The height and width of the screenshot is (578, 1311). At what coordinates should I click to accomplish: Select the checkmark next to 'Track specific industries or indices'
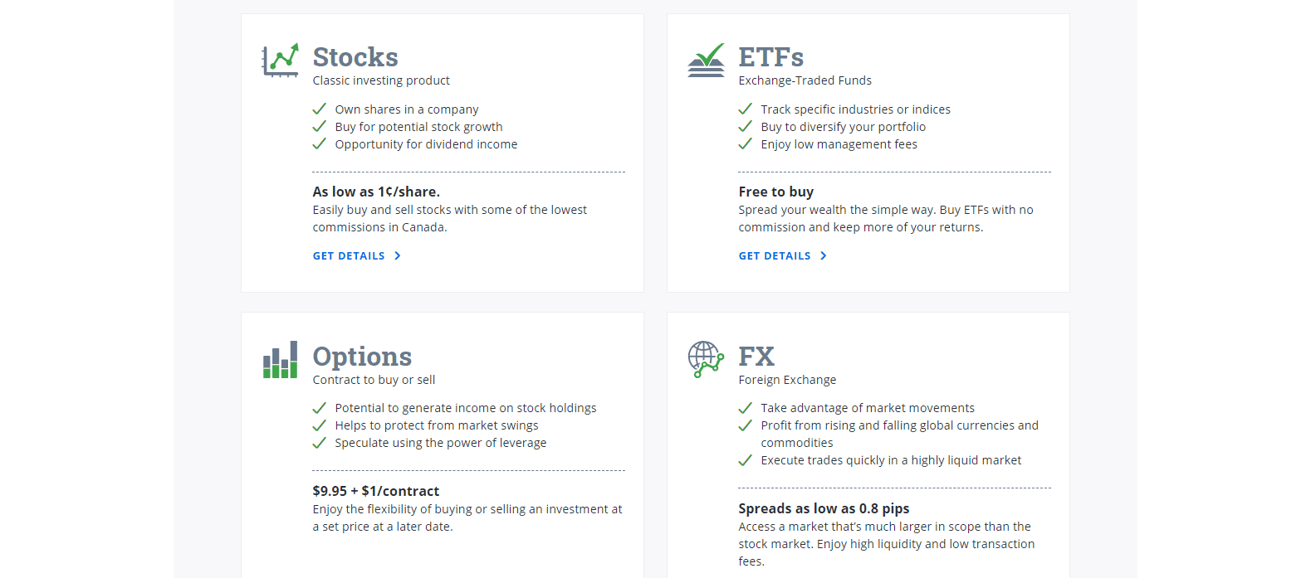pyautogui.click(x=746, y=109)
